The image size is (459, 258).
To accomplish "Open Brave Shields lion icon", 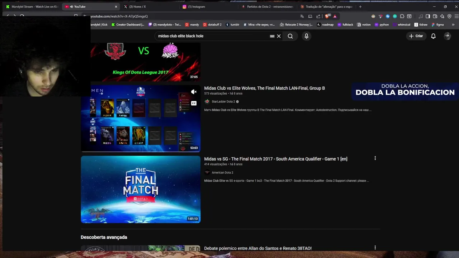I will [327, 16].
